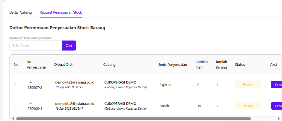The width and height of the screenshot is (282, 121).
Task: Click the Jumlah Item column header
Action: (x=202, y=64)
